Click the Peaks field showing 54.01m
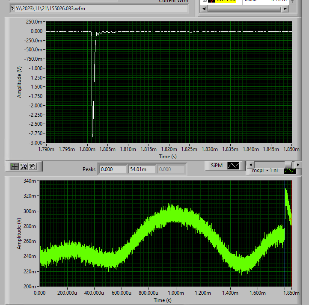This screenshot has height=305, width=309. 142,169
